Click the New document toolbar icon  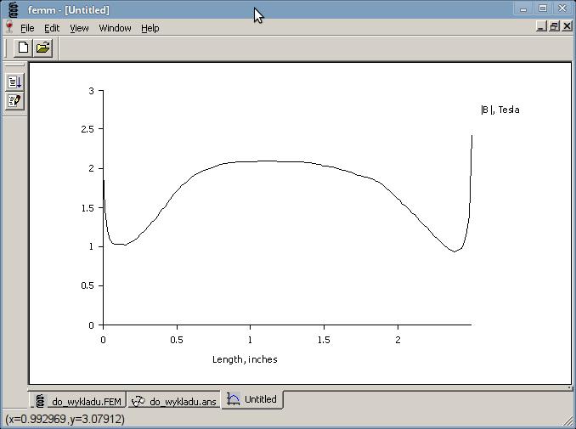[23, 48]
